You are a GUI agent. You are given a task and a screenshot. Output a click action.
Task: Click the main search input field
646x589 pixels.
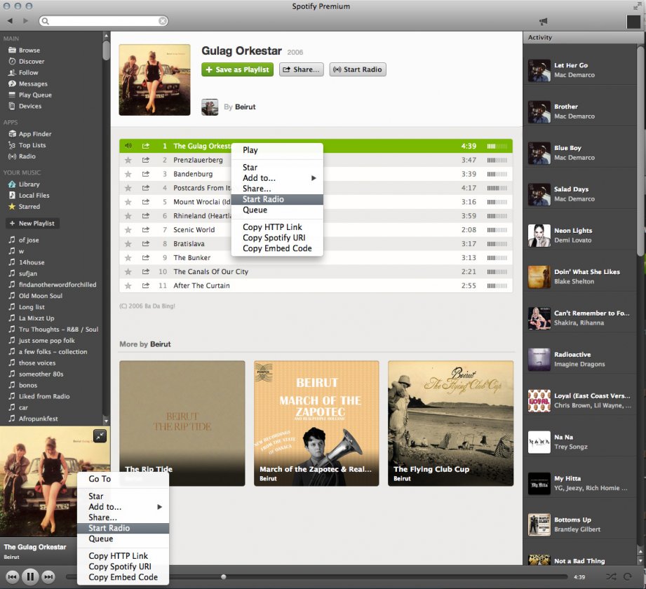tap(103, 21)
